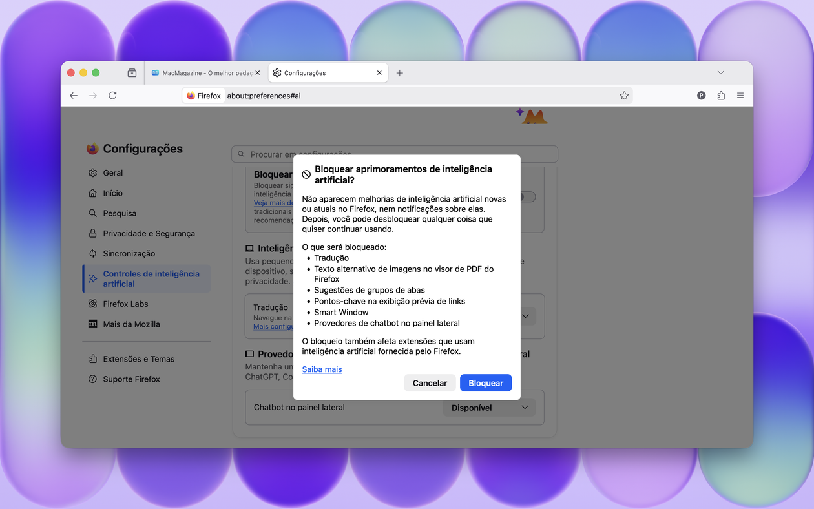Open Privacidade e Segurança settings
814x509 pixels.
pyautogui.click(x=147, y=233)
